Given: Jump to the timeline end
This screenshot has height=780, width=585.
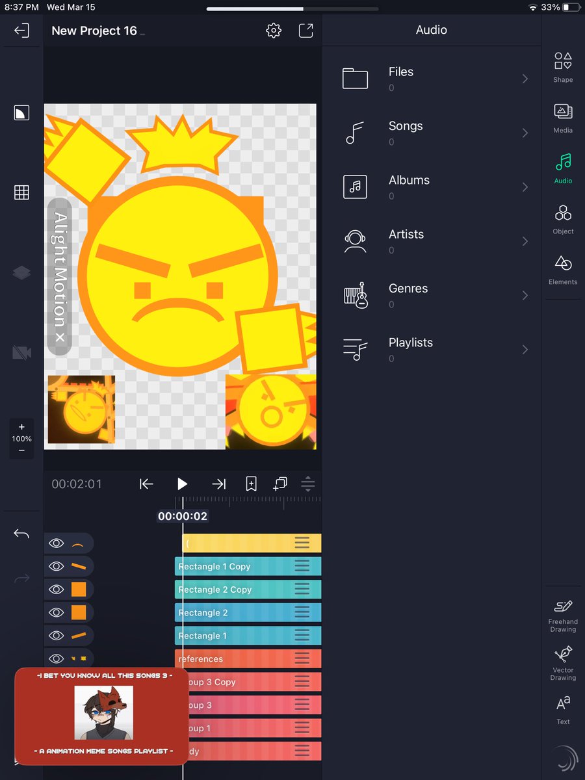Looking at the screenshot, I should (219, 484).
